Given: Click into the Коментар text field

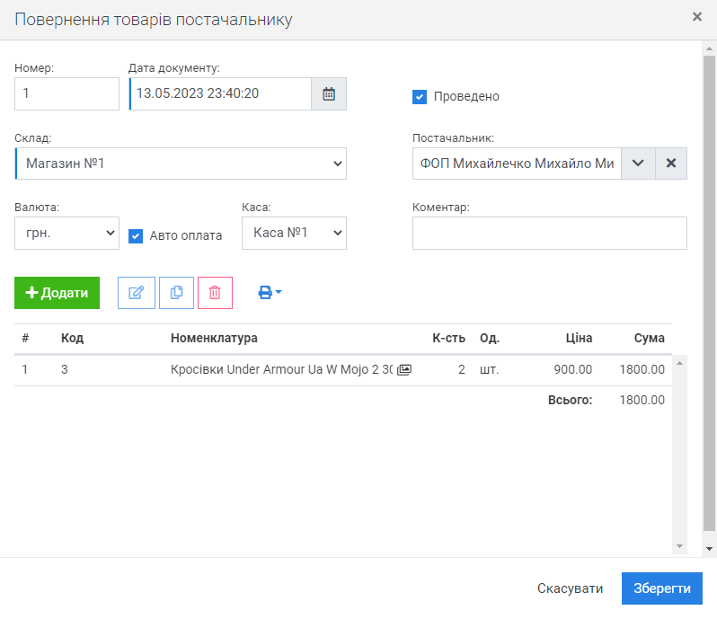Looking at the screenshot, I should tap(549, 233).
